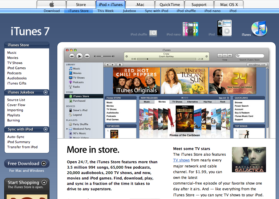Go to This Week in sub-navigation
The image size is (279, 199).
coord(105,11)
